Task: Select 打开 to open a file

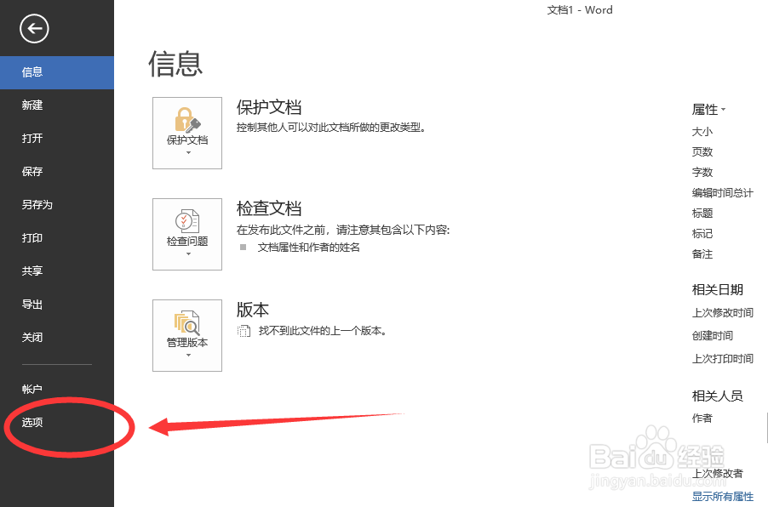Action: 33,138
